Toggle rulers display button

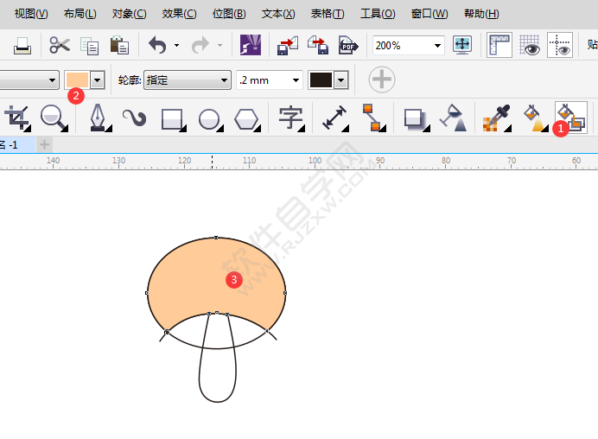click(x=499, y=45)
